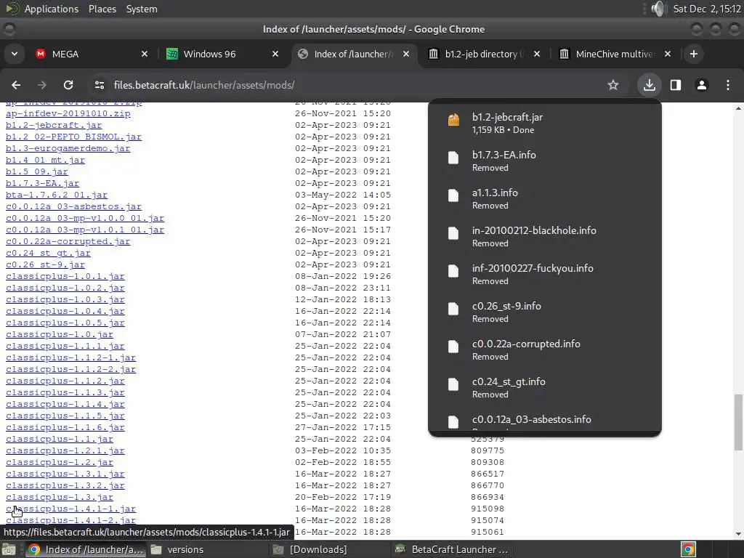Viewport: 744px width, 558px height.
Task: Open the classicplus-1.1.2-2.jar link
Action: [x=70, y=369]
